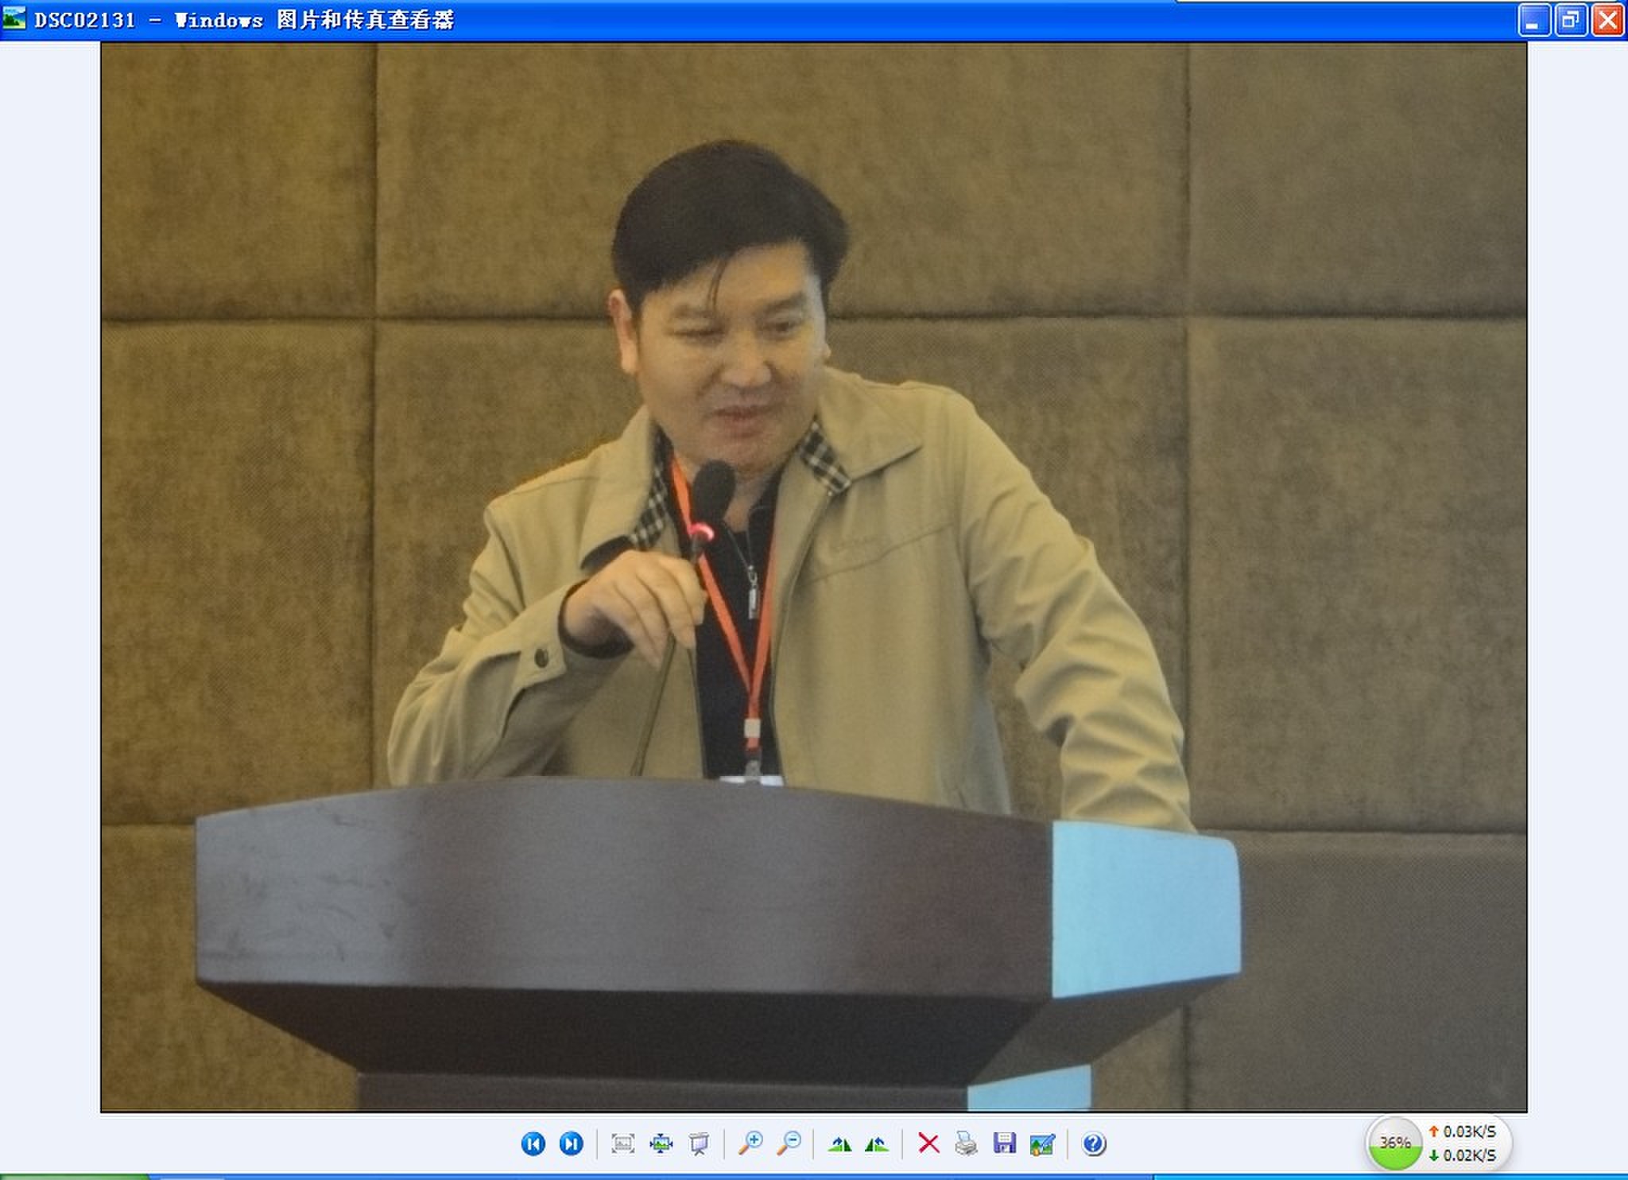Viewport: 1628px width, 1180px height.
Task: Click the 36% memory usage floating ball
Action: pos(1394,1143)
